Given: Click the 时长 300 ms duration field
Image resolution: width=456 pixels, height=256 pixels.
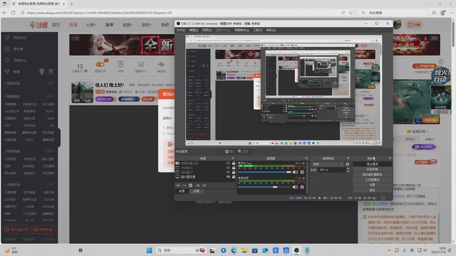Looking at the screenshot, I should tap(332, 170).
